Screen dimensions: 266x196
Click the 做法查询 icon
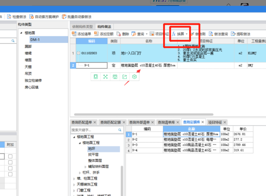(x=211, y=34)
